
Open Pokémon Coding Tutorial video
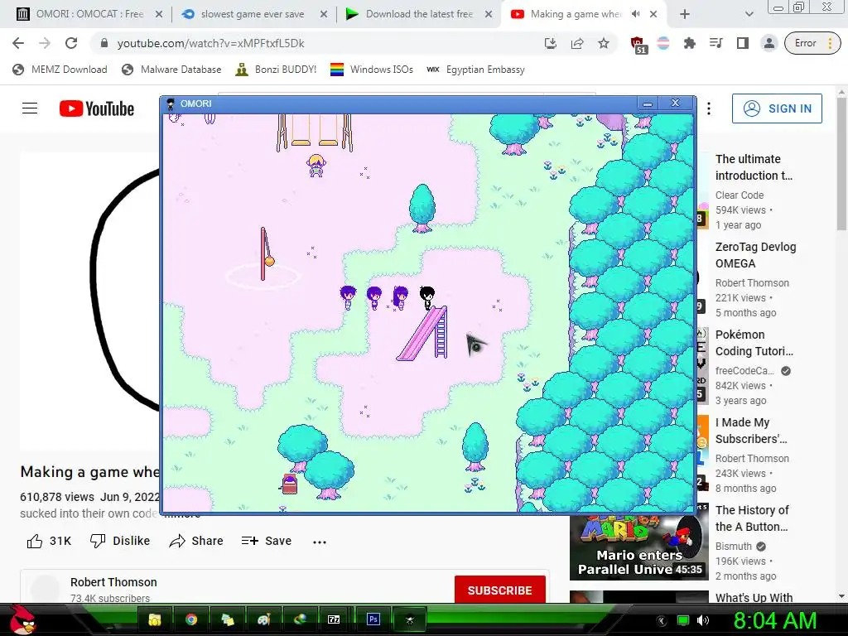tap(754, 343)
